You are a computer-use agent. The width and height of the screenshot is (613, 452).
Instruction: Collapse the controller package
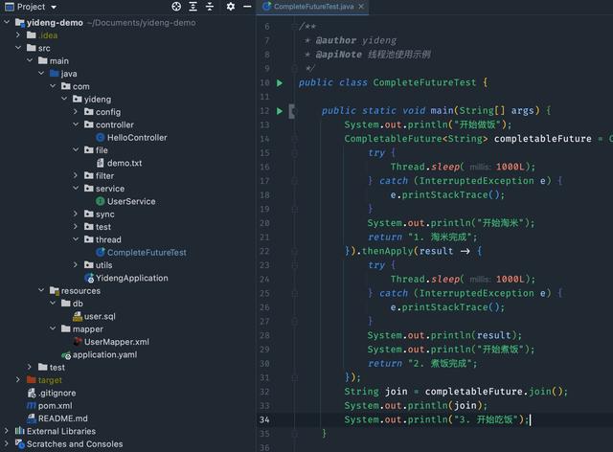76,124
